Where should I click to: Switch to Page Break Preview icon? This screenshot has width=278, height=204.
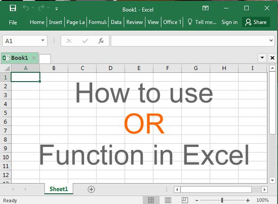(x=185, y=200)
